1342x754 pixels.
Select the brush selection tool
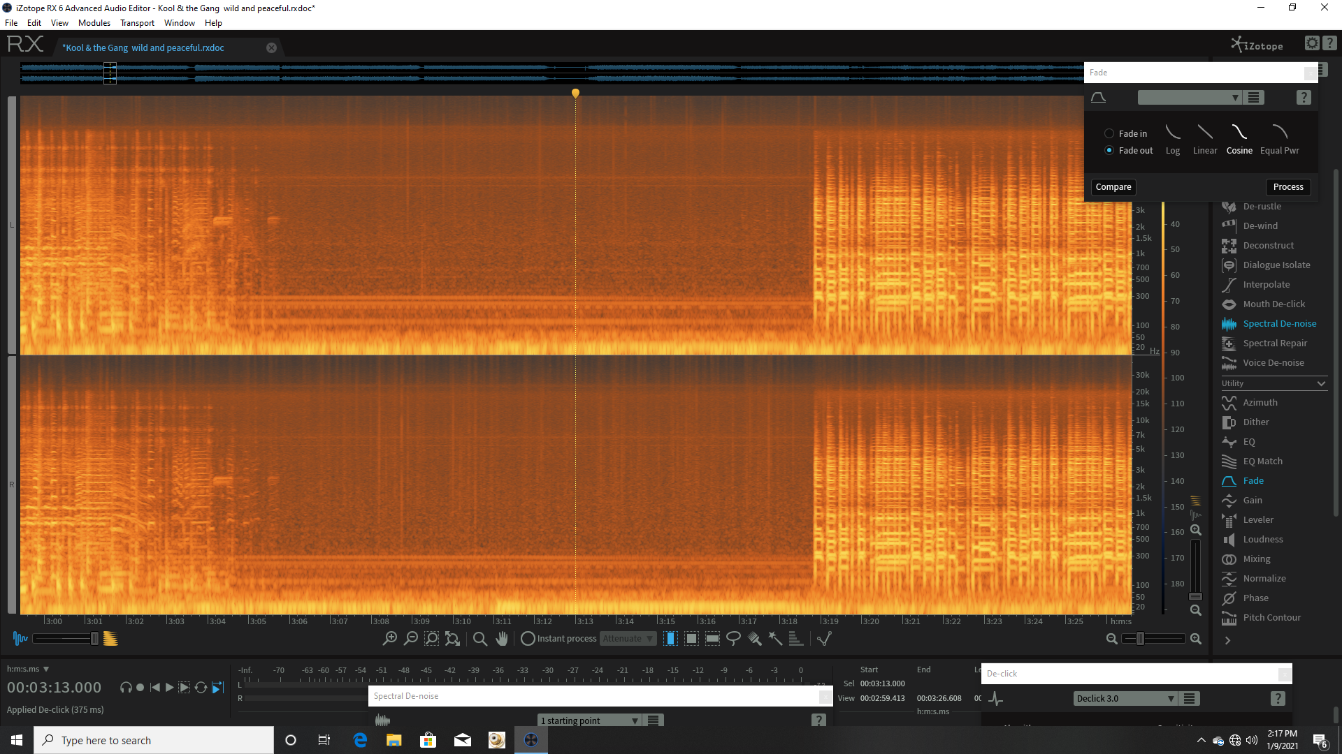pyautogui.click(x=754, y=638)
